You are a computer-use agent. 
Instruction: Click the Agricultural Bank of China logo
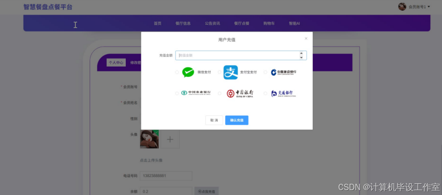(x=195, y=93)
